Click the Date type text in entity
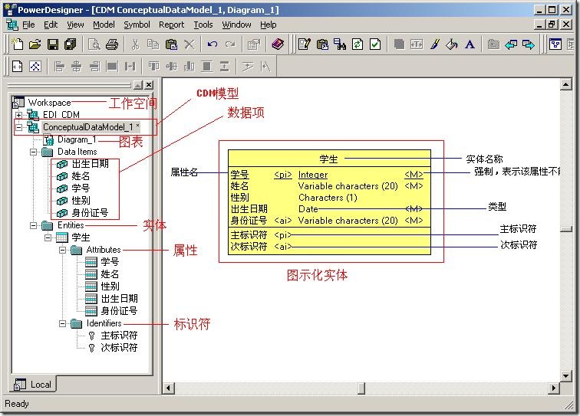This screenshot has height=416, width=580. (x=308, y=209)
